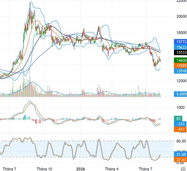Select the blue 31.68 stochastic label
The height and width of the screenshot is (171, 187).
[180, 154]
